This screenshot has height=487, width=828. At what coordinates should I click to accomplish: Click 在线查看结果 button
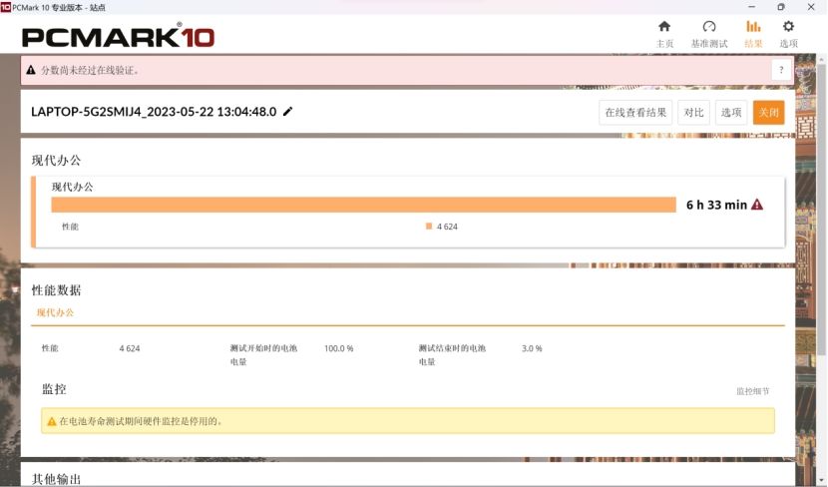(x=635, y=113)
